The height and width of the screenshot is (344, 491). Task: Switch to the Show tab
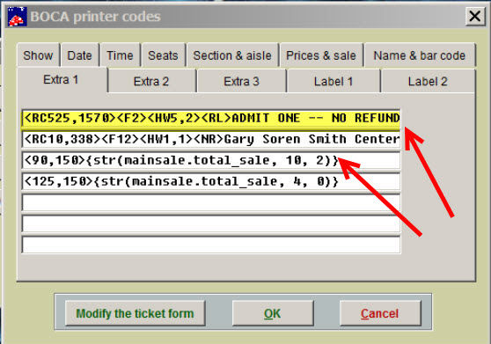tap(38, 55)
